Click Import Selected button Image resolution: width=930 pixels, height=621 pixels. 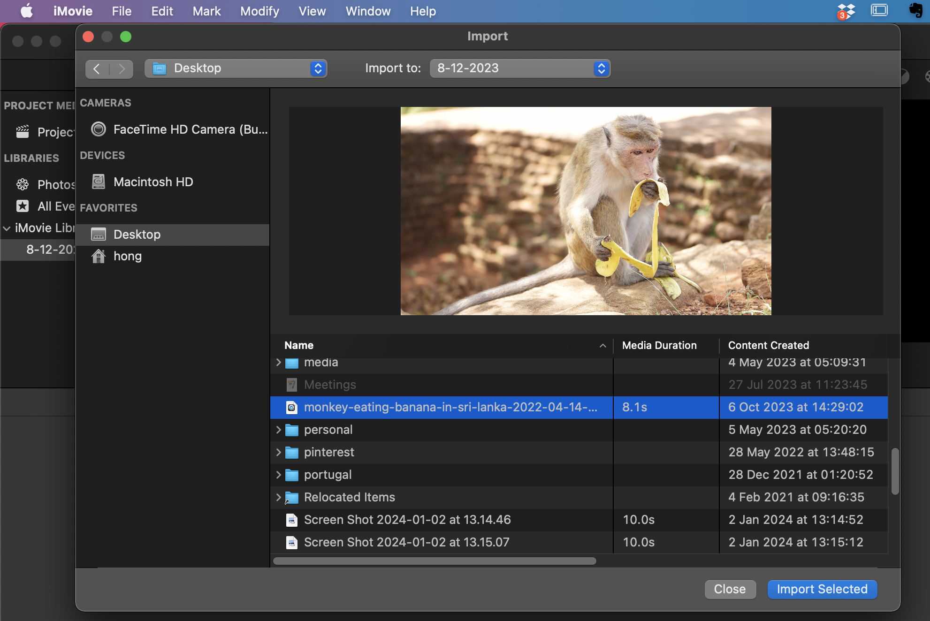pos(822,589)
